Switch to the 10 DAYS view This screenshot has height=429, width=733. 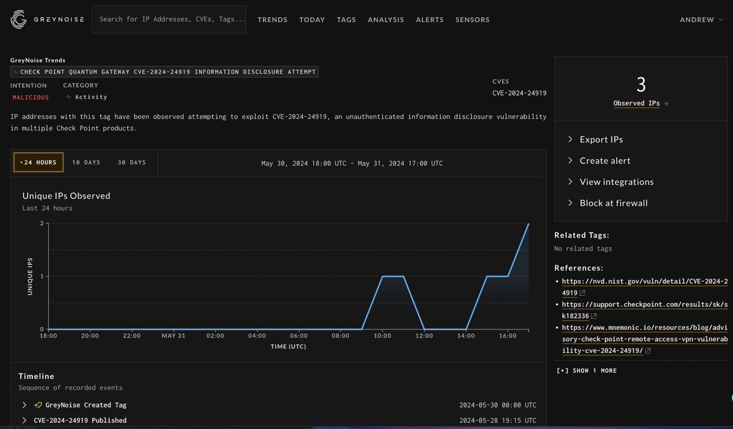pos(86,162)
